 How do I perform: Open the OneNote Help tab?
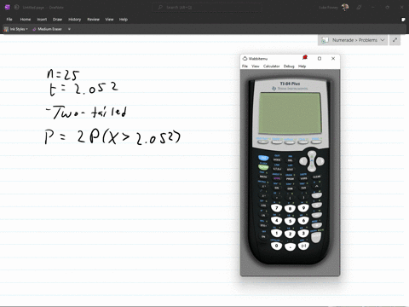(124, 20)
